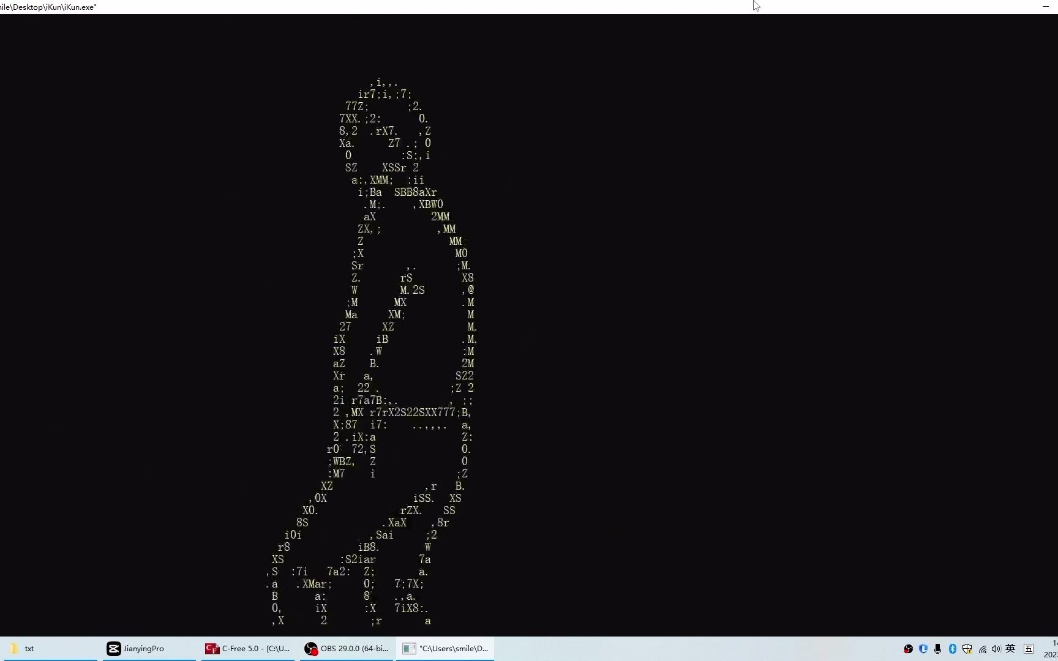Click the microphone tray icon

(x=938, y=649)
